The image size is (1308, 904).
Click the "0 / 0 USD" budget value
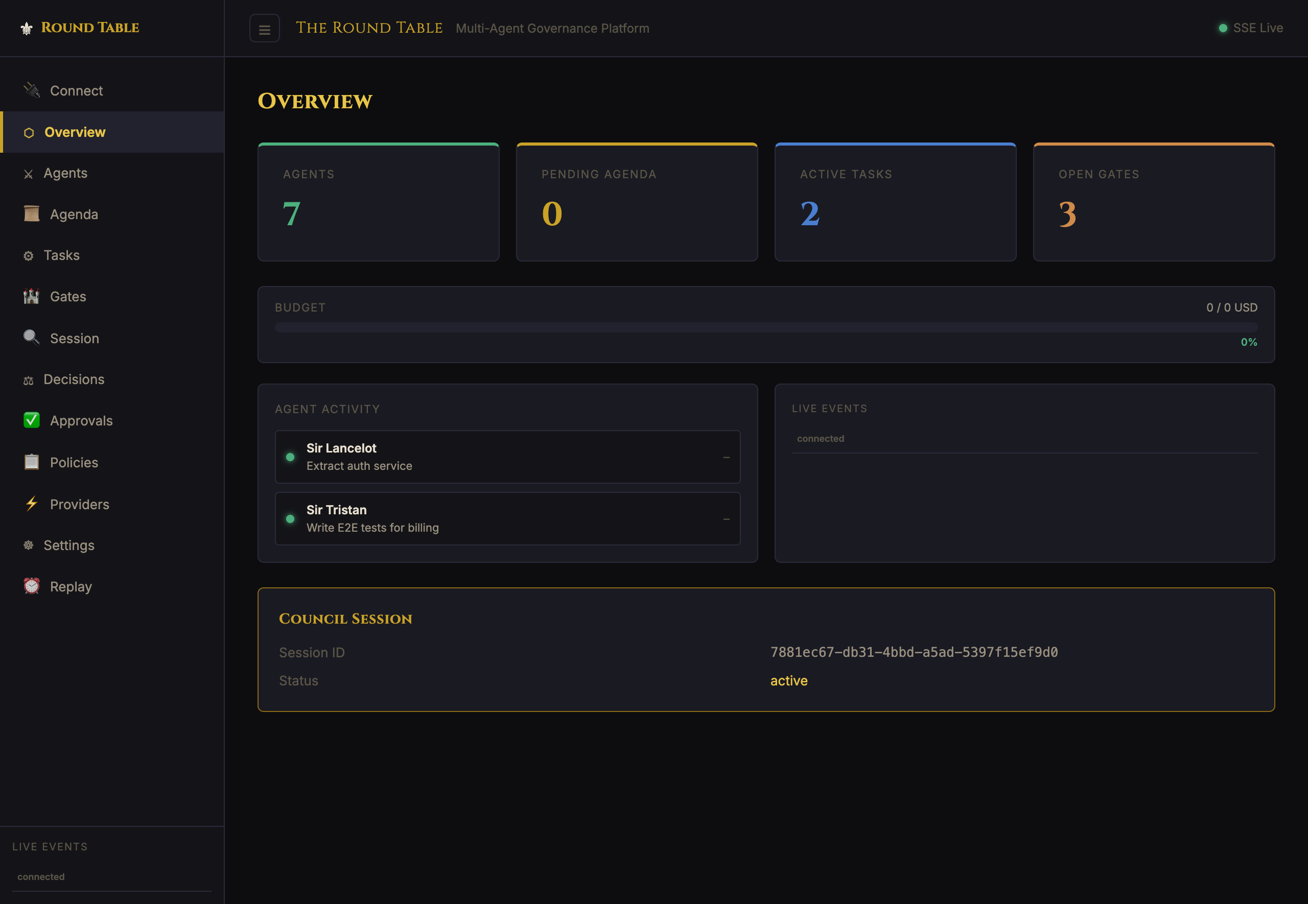coord(1231,307)
